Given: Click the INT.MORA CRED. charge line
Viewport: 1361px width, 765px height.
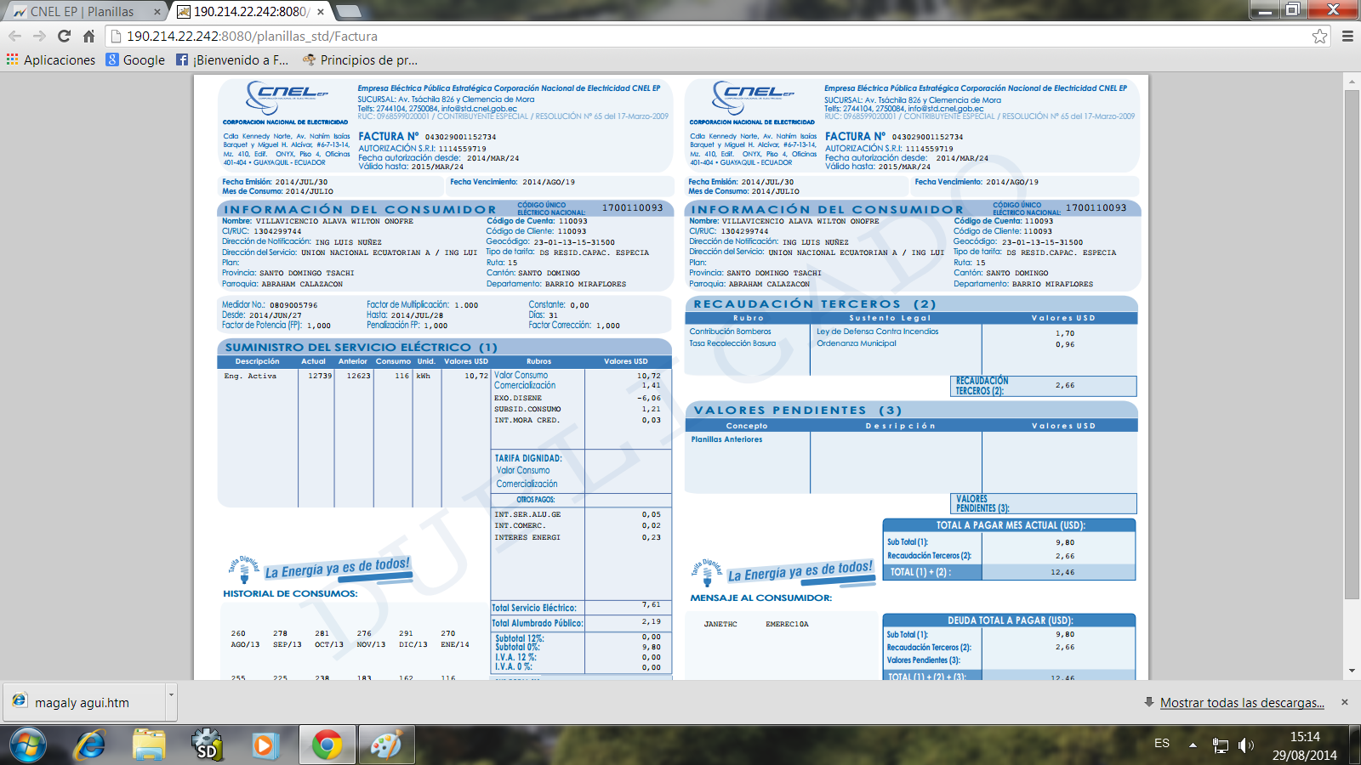Looking at the screenshot, I should pos(527,420).
